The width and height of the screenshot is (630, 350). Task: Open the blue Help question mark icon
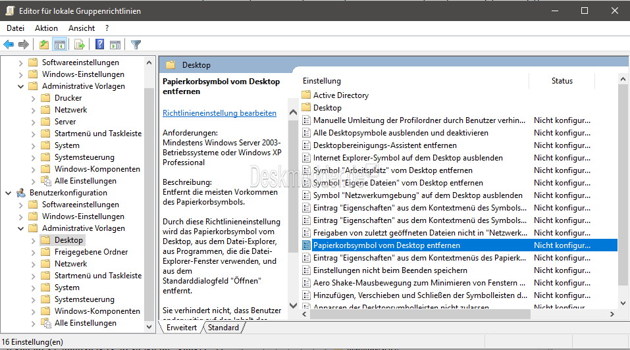click(x=99, y=45)
